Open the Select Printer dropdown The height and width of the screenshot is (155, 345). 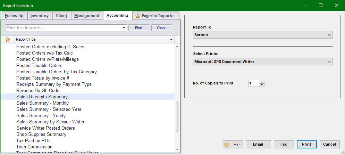(x=263, y=62)
